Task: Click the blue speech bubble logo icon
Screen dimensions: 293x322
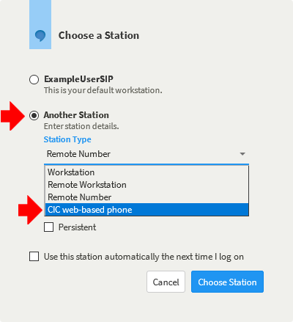Action: (40, 36)
